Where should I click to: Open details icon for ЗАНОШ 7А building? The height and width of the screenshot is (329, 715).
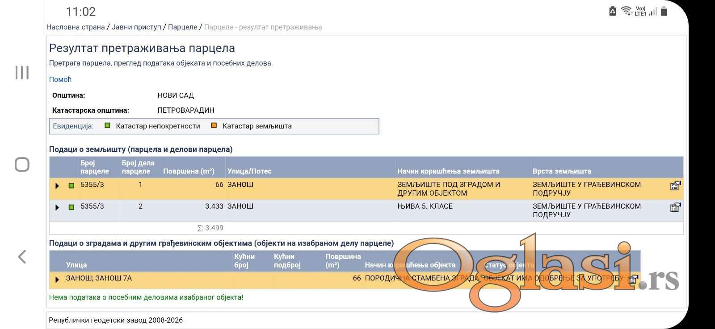633,280
